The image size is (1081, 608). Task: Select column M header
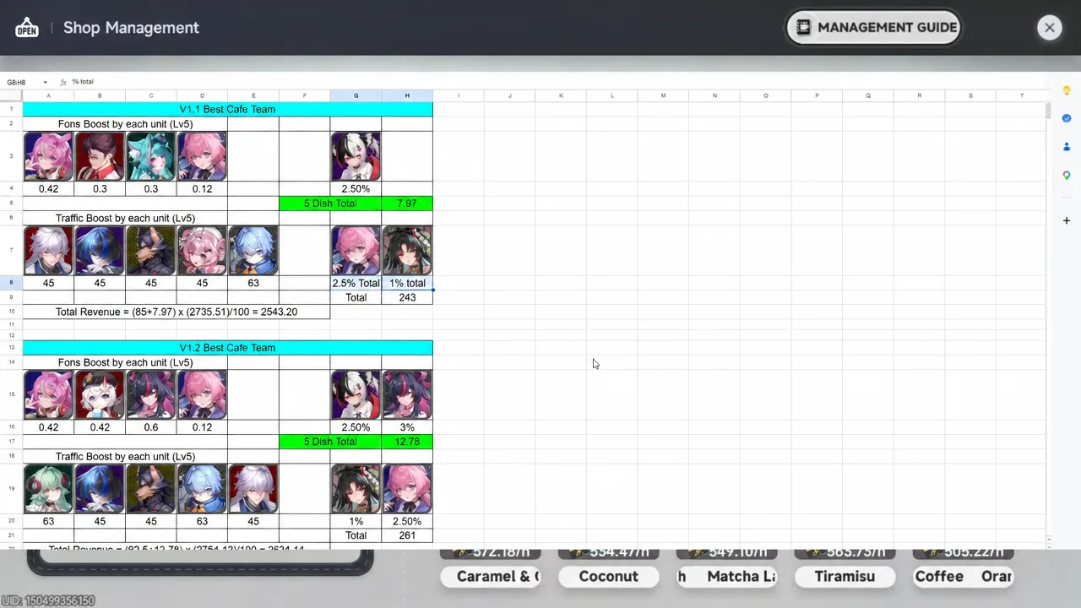click(663, 95)
